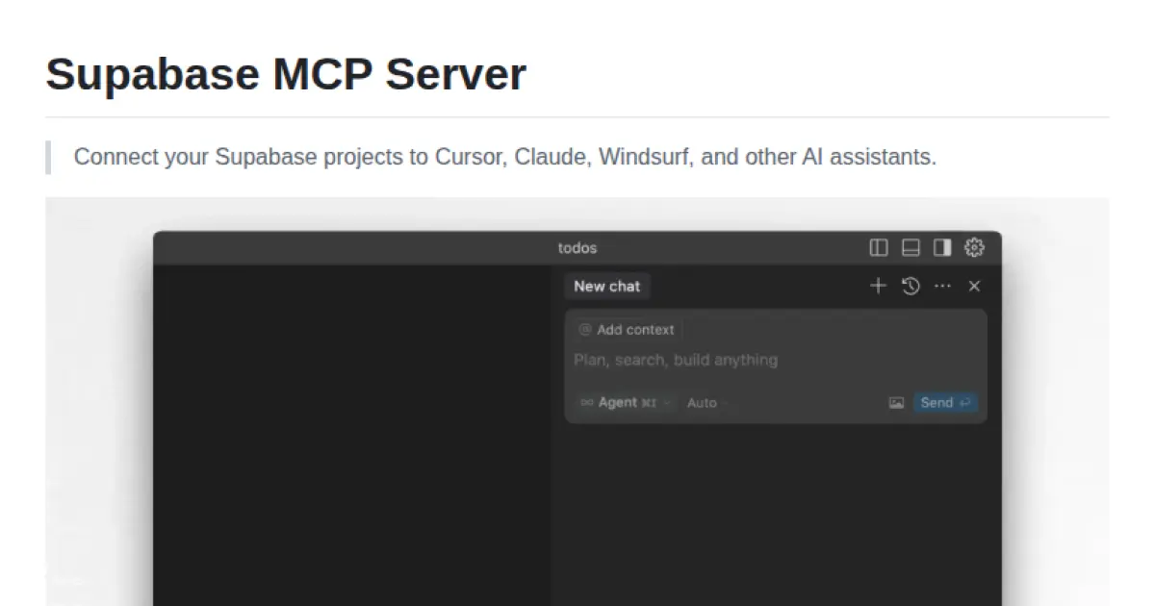Start a new chat using the plus icon
1155x606 pixels.
point(877,286)
